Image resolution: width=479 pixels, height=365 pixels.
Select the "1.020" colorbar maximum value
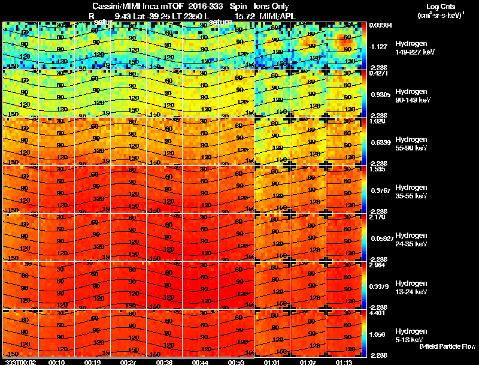377,121
